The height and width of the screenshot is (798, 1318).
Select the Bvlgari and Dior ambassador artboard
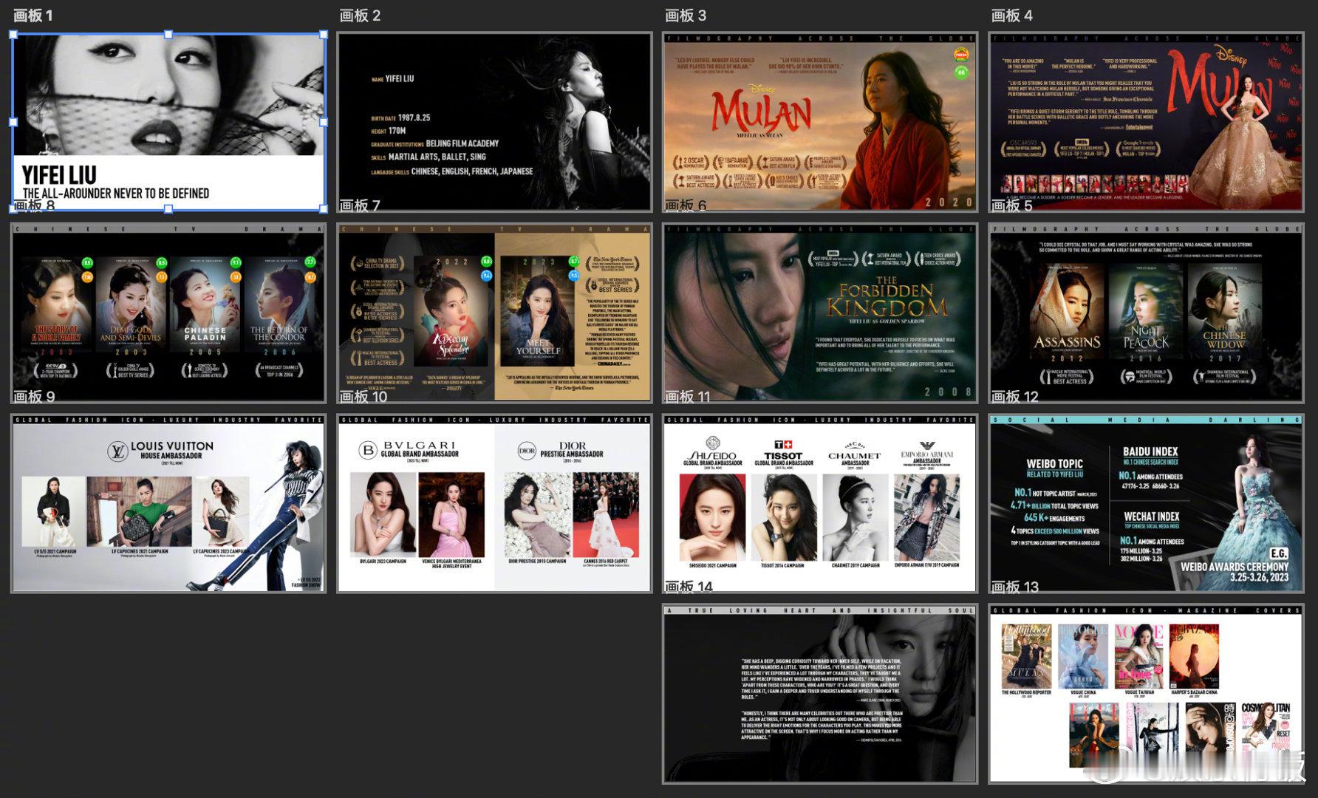point(495,503)
